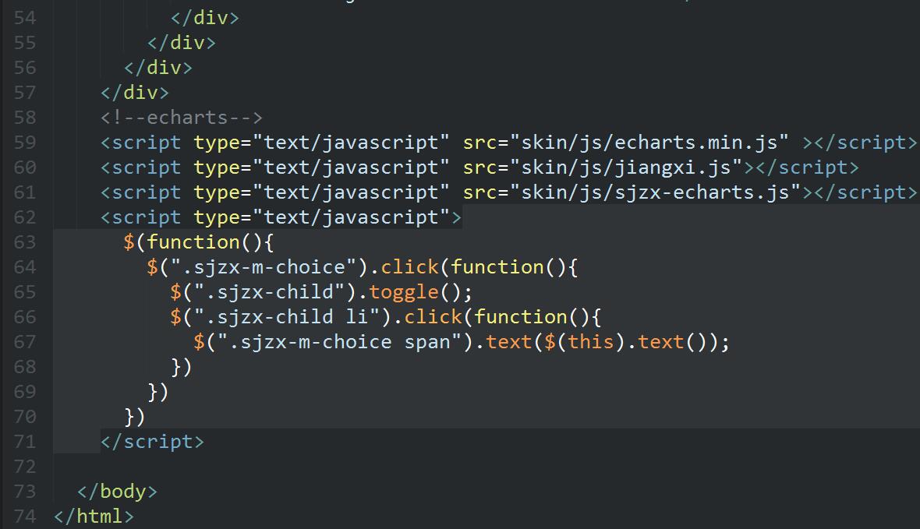Click the closing body tag
This screenshot has width=920, height=529.
point(117,492)
